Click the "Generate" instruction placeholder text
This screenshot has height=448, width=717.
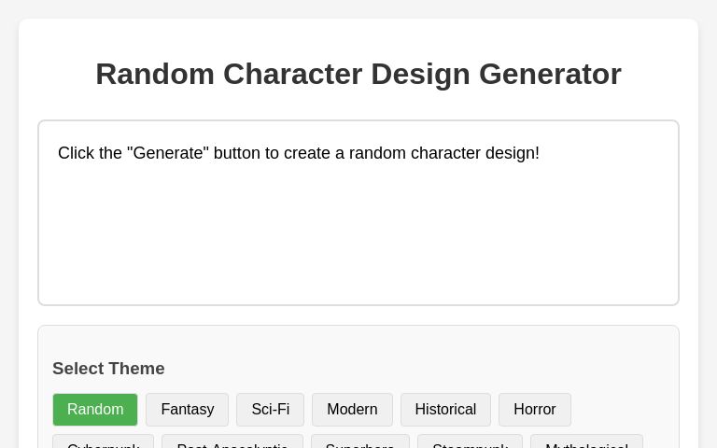[x=299, y=153]
